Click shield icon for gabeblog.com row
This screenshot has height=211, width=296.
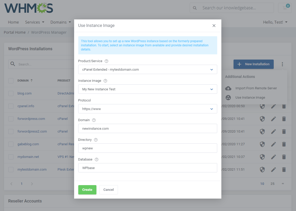coord(262,144)
